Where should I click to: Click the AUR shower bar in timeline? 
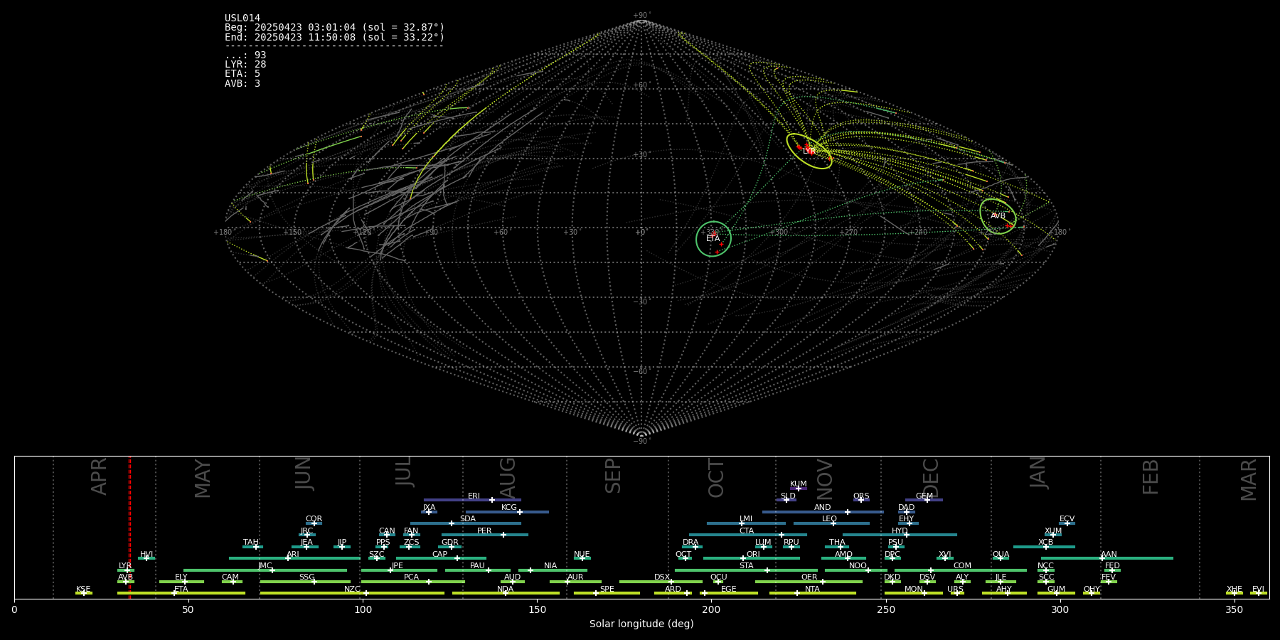(x=575, y=582)
